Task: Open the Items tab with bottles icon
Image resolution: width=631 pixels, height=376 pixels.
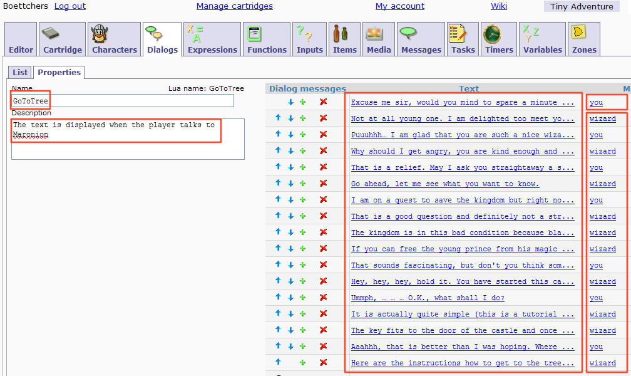Action: tap(344, 39)
